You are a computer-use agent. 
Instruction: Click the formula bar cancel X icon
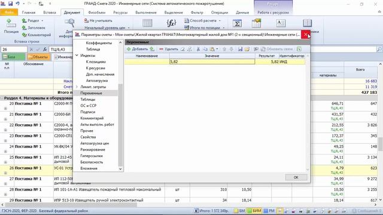31,49
